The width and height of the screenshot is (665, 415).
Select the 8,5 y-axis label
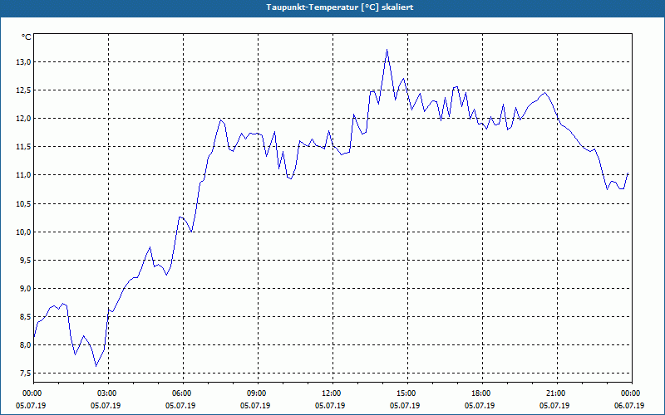coord(26,317)
